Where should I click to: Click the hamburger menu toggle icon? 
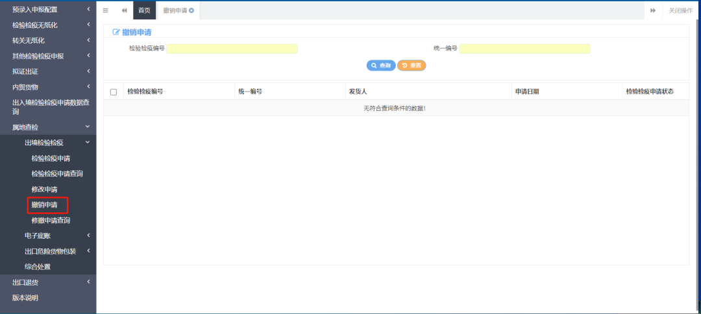[106, 10]
